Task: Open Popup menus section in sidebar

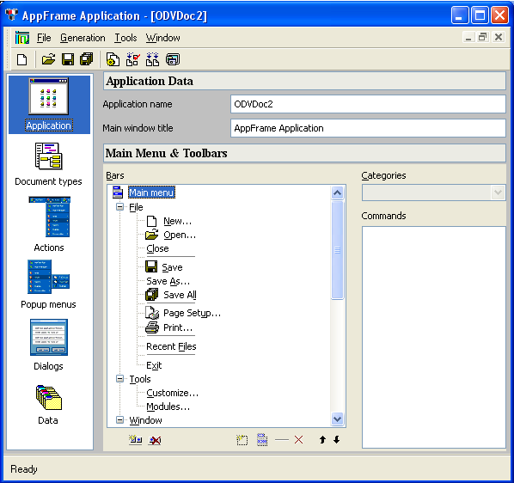Action: pos(48,284)
